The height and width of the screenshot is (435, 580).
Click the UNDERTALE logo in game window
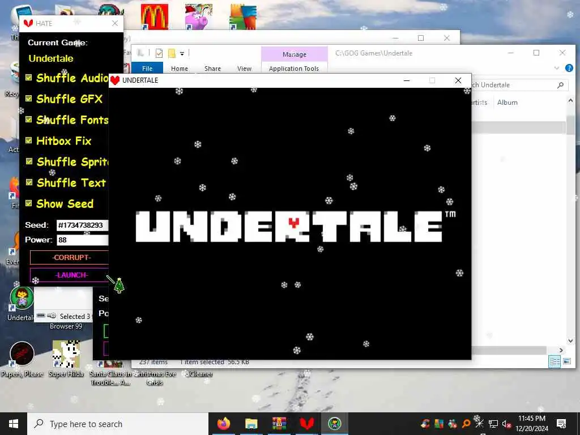click(296, 227)
